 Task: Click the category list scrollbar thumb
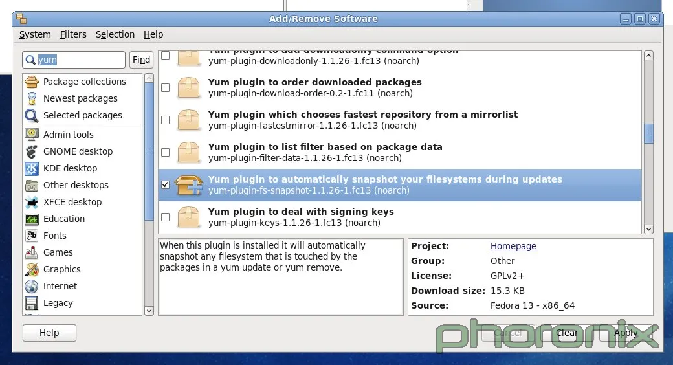click(x=149, y=151)
